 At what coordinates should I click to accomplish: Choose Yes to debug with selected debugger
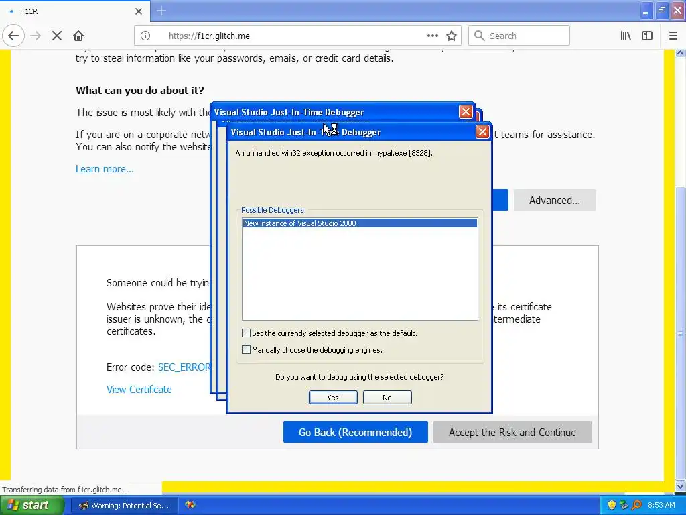333,398
